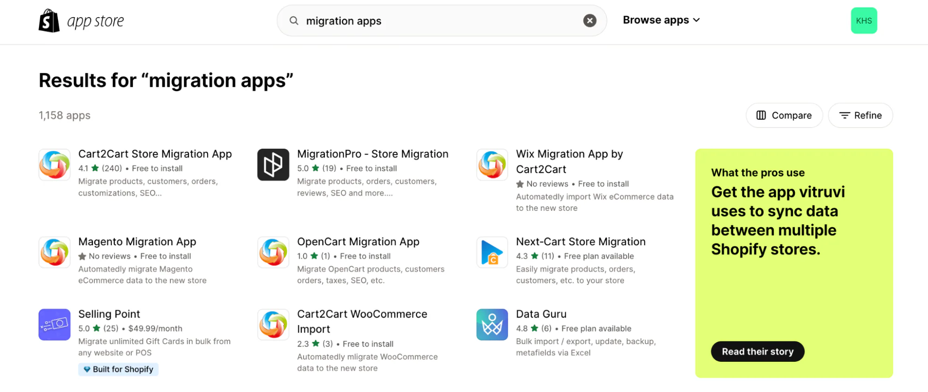Open the Magento Migration App icon

coord(54,252)
